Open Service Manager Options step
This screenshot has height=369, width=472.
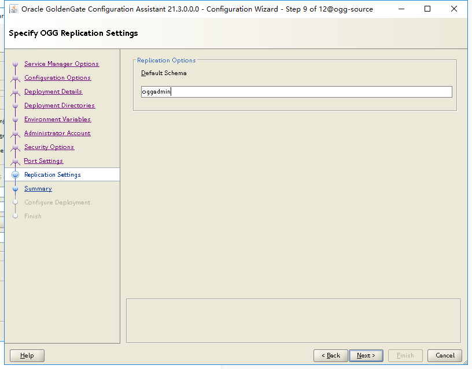click(61, 64)
